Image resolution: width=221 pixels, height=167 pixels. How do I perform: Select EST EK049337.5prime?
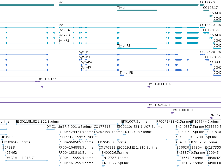tap(190, 127)
